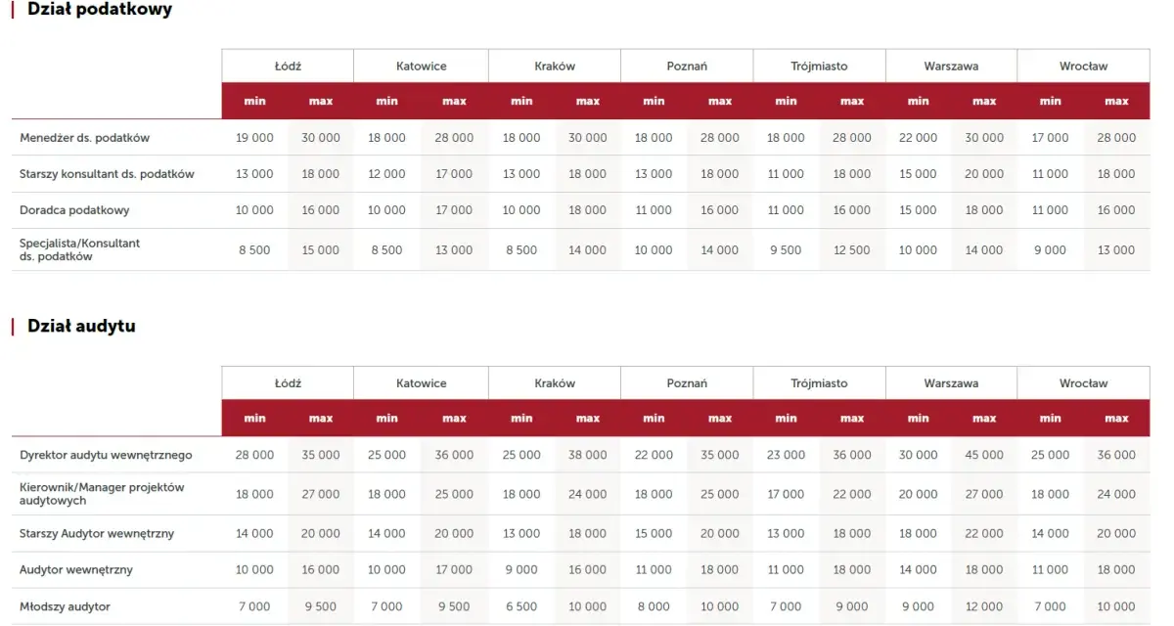Click the Audytor wewnętrzny row label

click(76, 570)
